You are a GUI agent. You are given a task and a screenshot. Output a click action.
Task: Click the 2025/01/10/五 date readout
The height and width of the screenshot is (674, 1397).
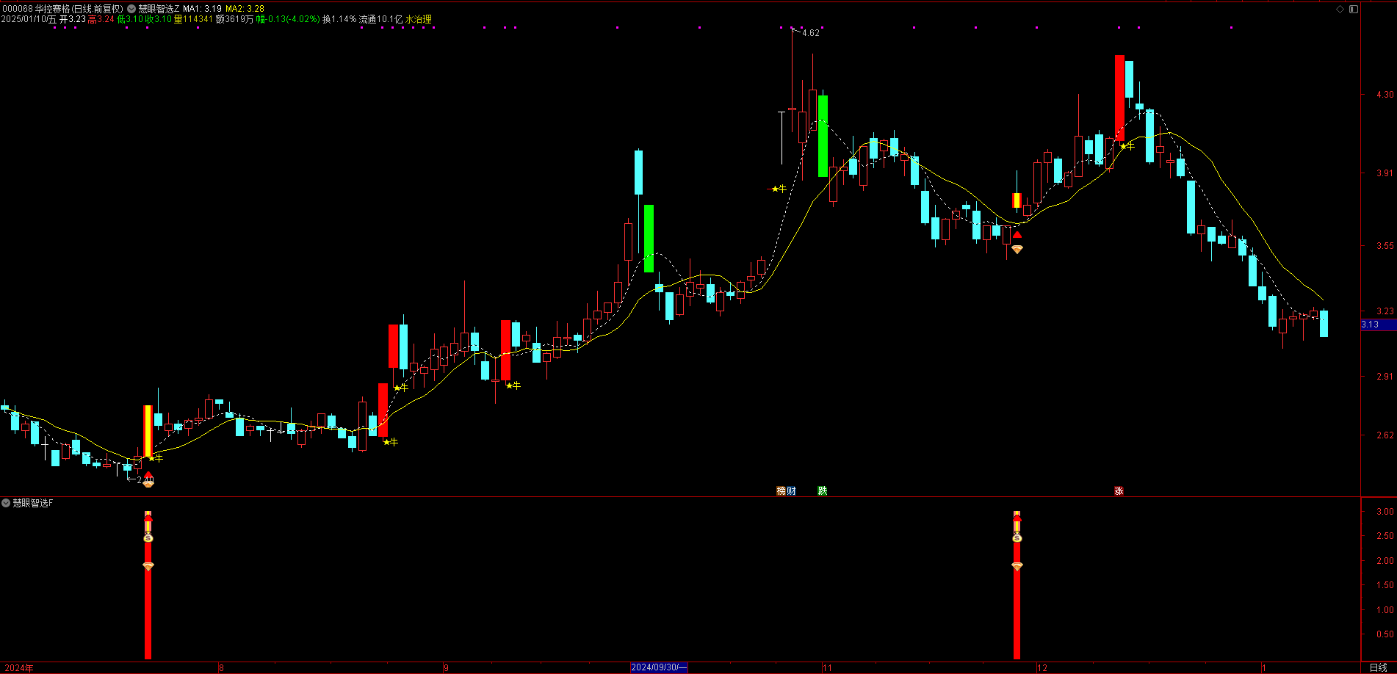coord(29,19)
